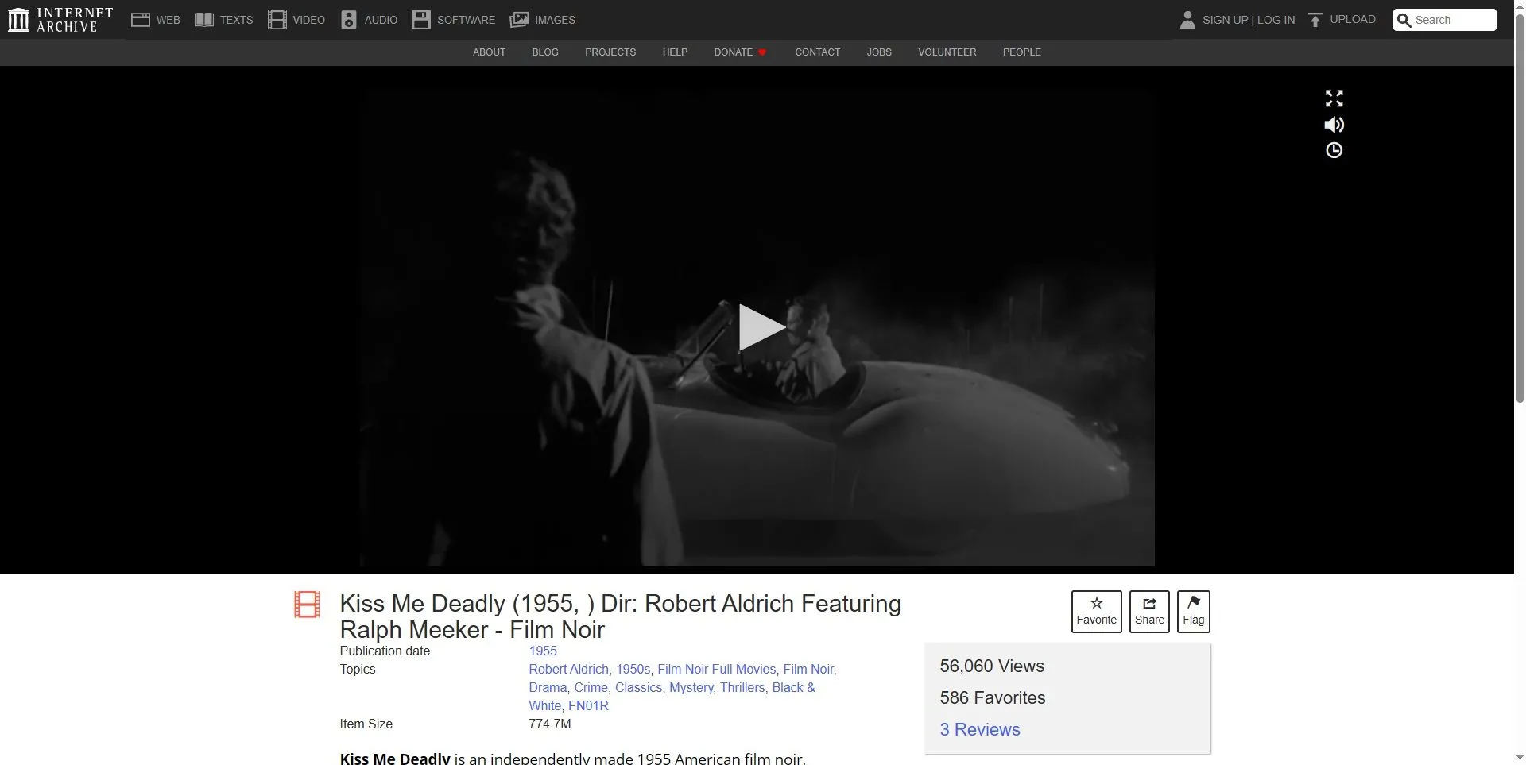Open the Web section icon
This screenshot has height=765, width=1526.
click(x=141, y=20)
